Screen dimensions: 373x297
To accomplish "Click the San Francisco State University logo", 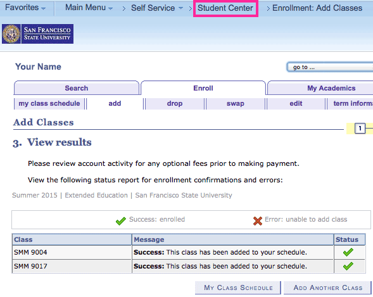I will 37,34.
